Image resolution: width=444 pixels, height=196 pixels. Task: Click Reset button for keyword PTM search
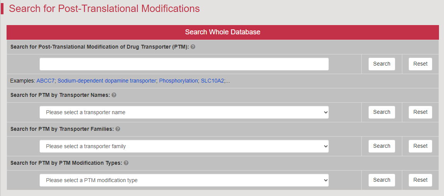420,64
